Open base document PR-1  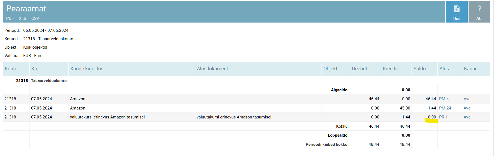click(x=443, y=117)
